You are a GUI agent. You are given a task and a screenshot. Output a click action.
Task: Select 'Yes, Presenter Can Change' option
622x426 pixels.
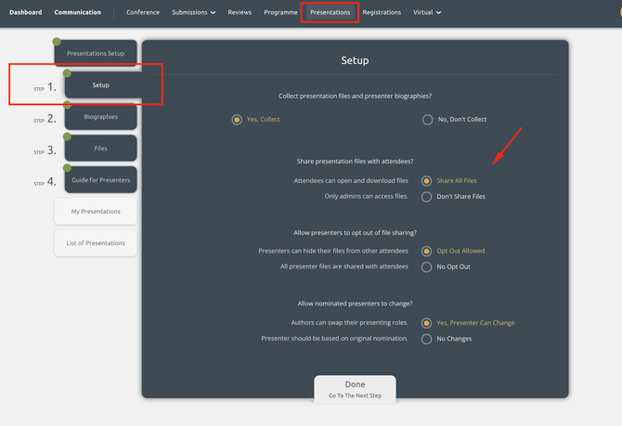[x=427, y=323]
